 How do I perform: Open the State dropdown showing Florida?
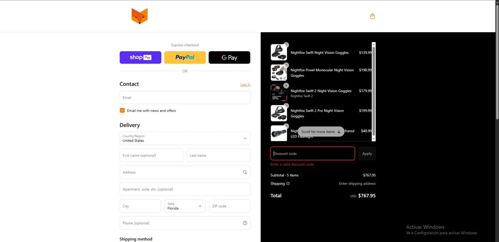pyautogui.click(x=185, y=206)
